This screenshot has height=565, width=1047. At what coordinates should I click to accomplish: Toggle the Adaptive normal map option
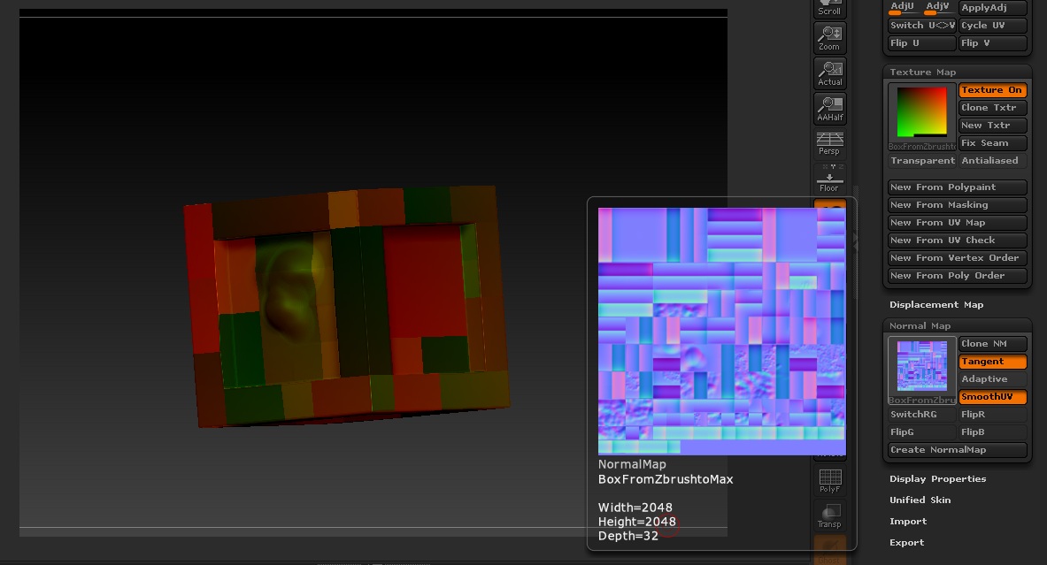[x=992, y=379]
